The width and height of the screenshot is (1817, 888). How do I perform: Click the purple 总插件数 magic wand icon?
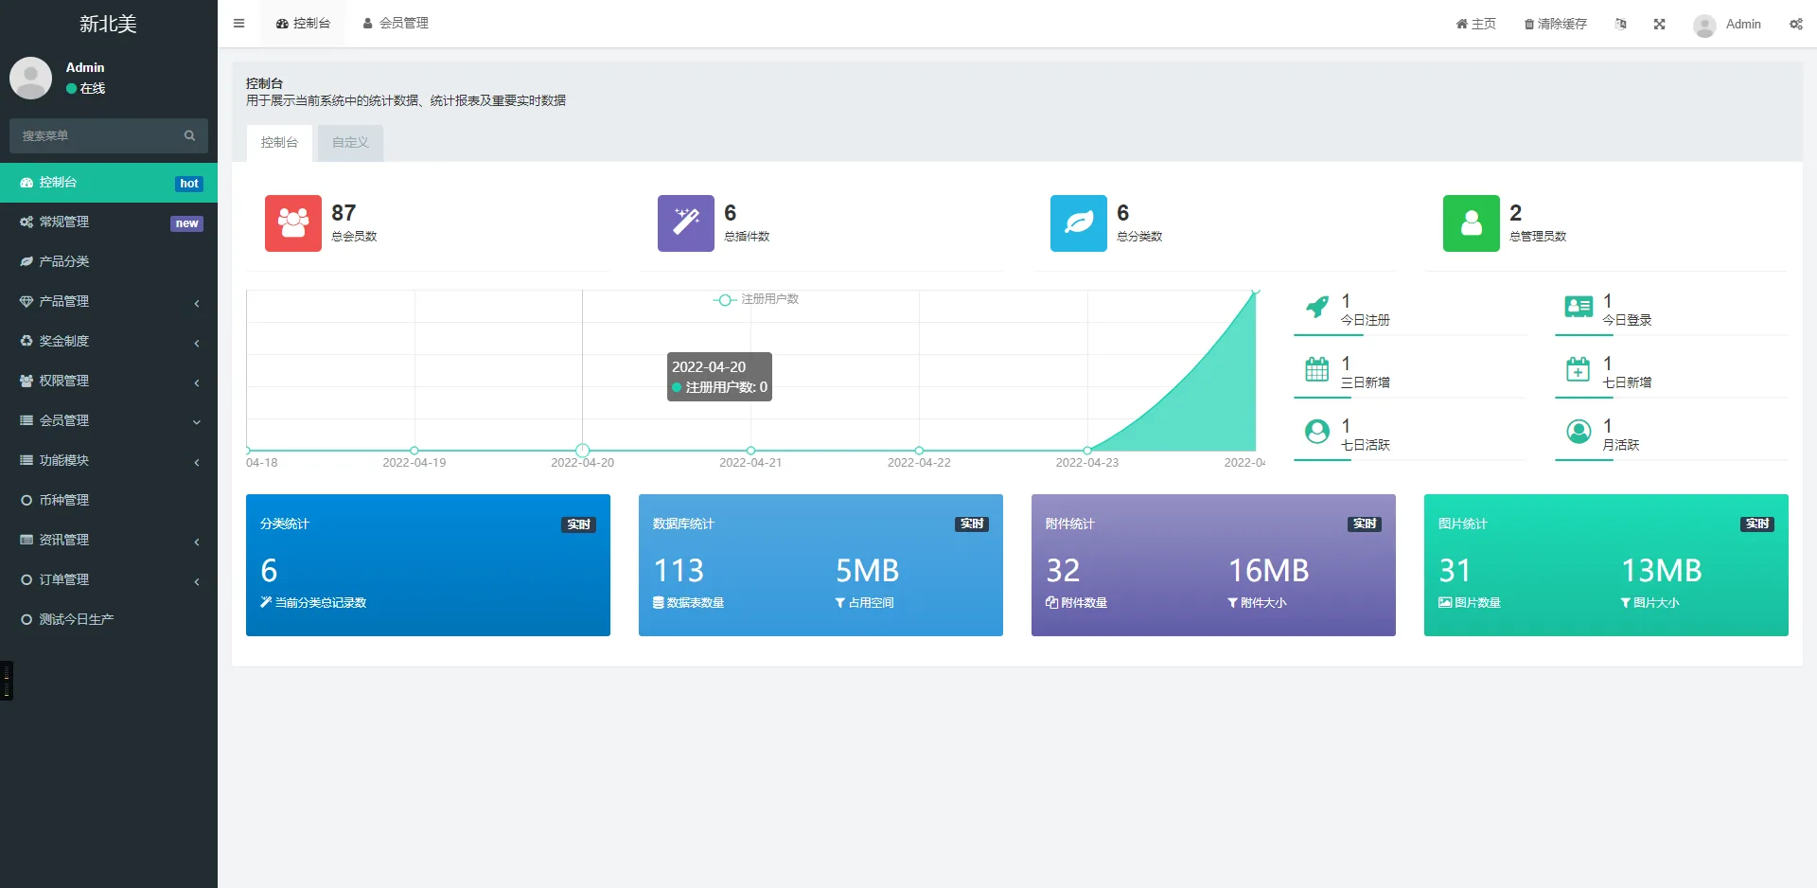click(685, 223)
